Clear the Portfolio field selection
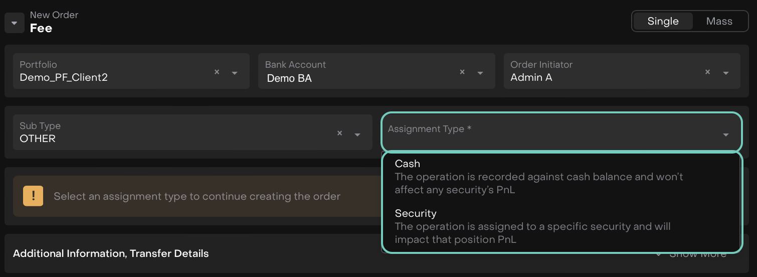Viewport: 757px width, 277px height. [217, 72]
